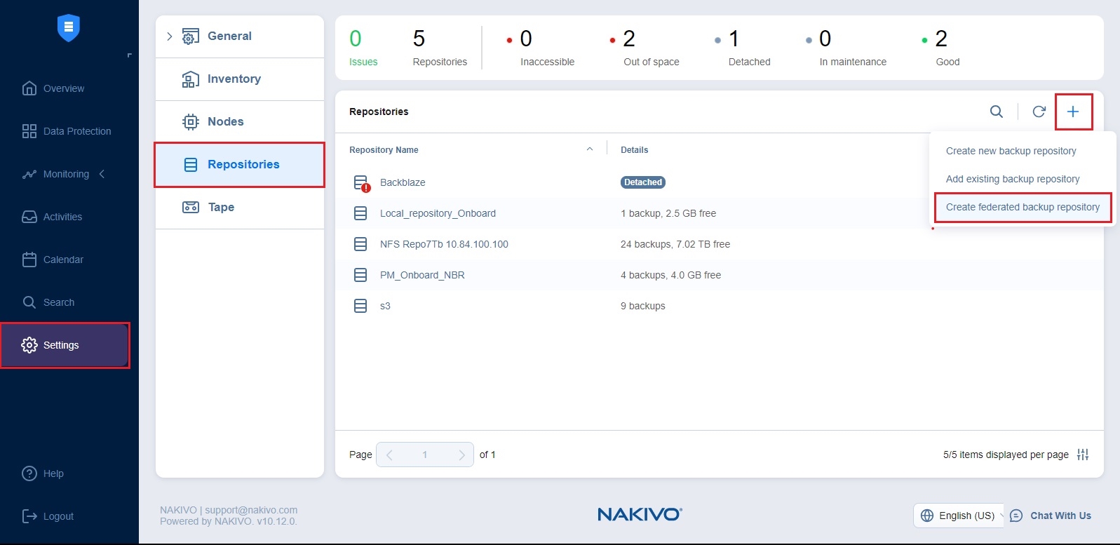This screenshot has height=545, width=1120.
Task: Click the search magnifier icon in Repositories header
Action: click(996, 112)
